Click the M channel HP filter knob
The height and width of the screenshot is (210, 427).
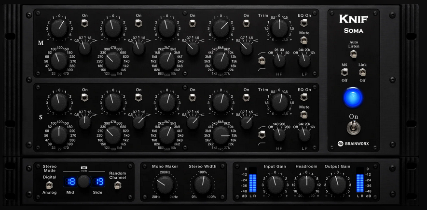point(279,60)
